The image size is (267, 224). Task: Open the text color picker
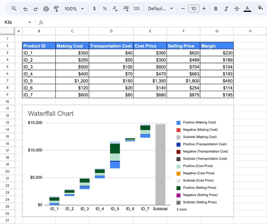click(x=247, y=9)
